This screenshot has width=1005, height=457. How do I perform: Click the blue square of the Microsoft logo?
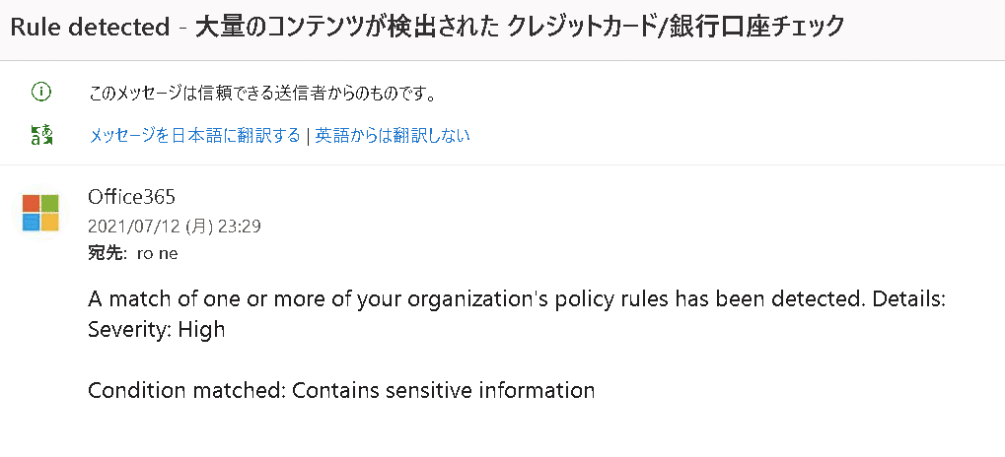pyautogui.click(x=32, y=223)
